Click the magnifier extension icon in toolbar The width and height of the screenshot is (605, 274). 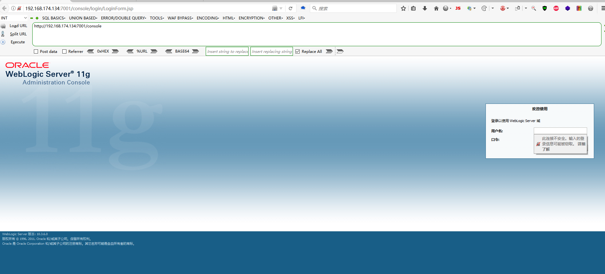(x=533, y=8)
